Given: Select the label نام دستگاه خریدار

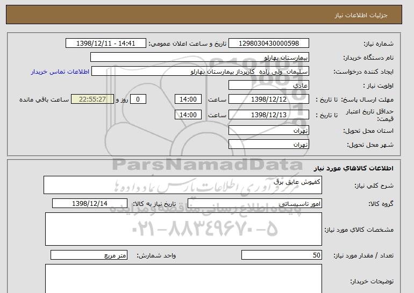Looking at the screenshot, I should pyautogui.click(x=368, y=58).
